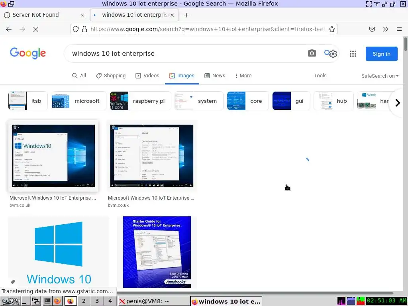Switch to All results tab
This screenshot has width=408, height=306.
[79, 75]
